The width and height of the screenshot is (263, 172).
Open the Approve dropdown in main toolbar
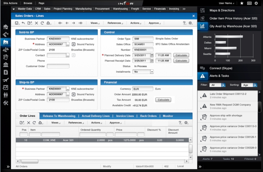(x=155, y=23)
